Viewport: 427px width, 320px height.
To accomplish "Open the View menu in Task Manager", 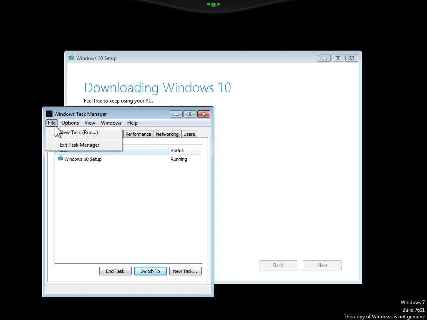I will point(90,123).
